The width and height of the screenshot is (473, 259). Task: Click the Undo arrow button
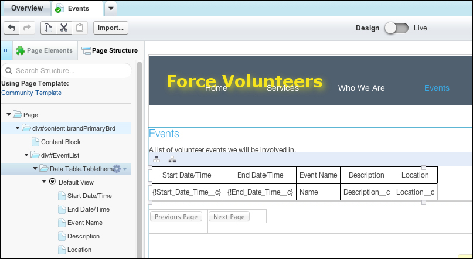point(12,28)
